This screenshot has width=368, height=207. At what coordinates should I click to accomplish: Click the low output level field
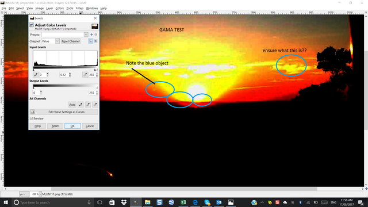coord(36,93)
